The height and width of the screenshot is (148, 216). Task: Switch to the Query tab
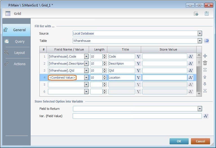tap(16, 41)
